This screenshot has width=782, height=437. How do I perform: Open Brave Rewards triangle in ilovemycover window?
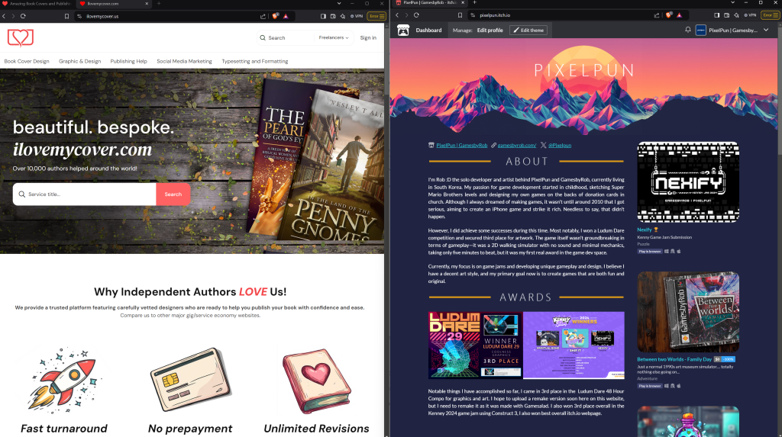[286, 16]
